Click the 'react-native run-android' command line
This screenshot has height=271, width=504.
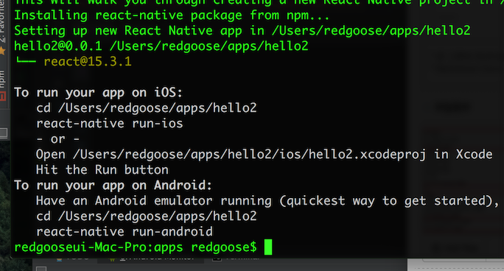pyautogui.click(x=125, y=231)
